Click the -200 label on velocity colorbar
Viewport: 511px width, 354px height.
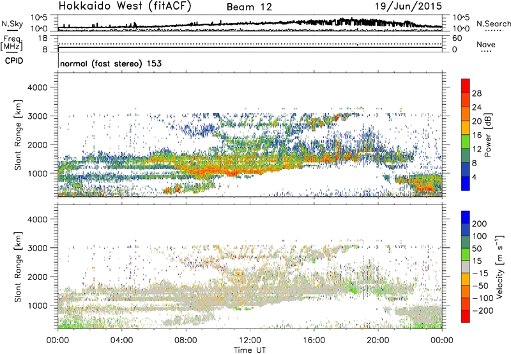pyautogui.click(x=482, y=311)
